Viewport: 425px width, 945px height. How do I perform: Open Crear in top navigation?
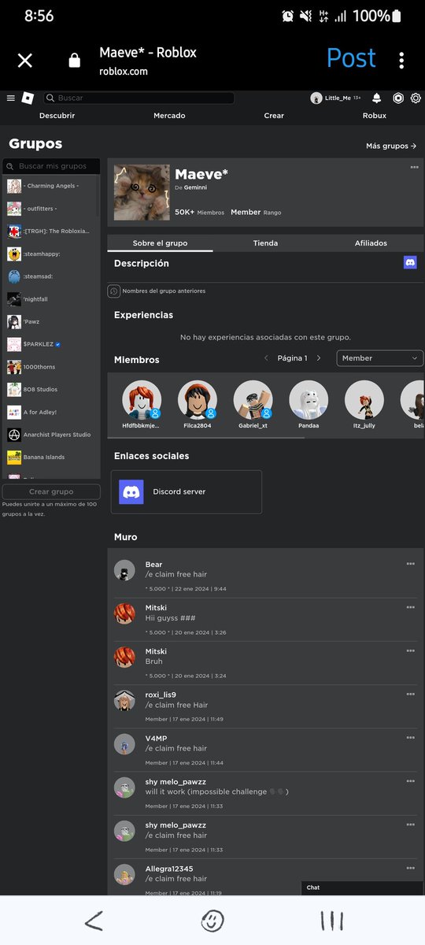(274, 116)
